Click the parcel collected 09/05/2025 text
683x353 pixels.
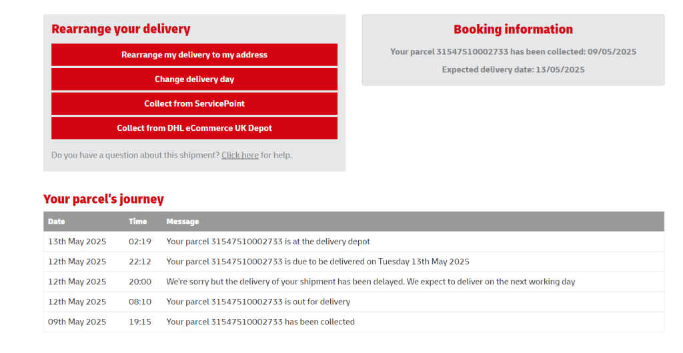513,52
